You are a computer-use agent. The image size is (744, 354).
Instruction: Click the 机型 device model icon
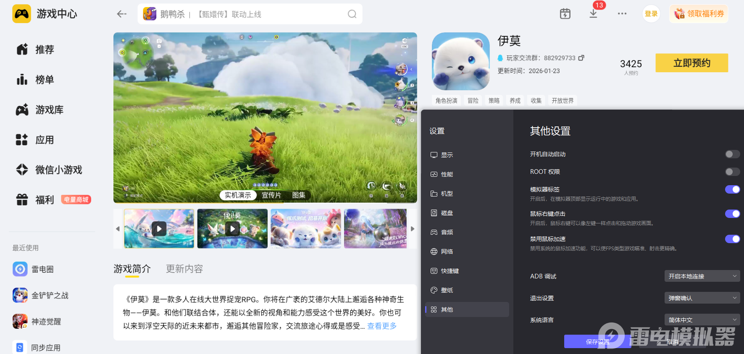[x=434, y=194]
